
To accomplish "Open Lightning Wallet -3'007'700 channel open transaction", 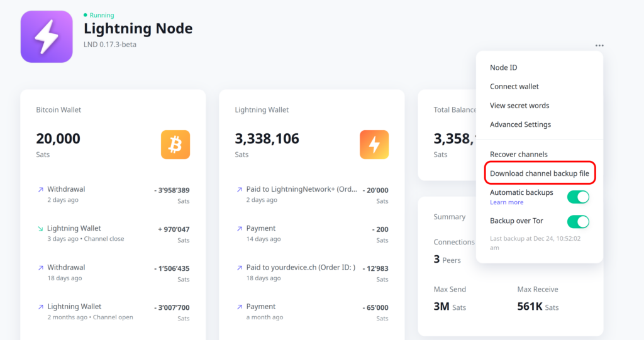I will [113, 312].
